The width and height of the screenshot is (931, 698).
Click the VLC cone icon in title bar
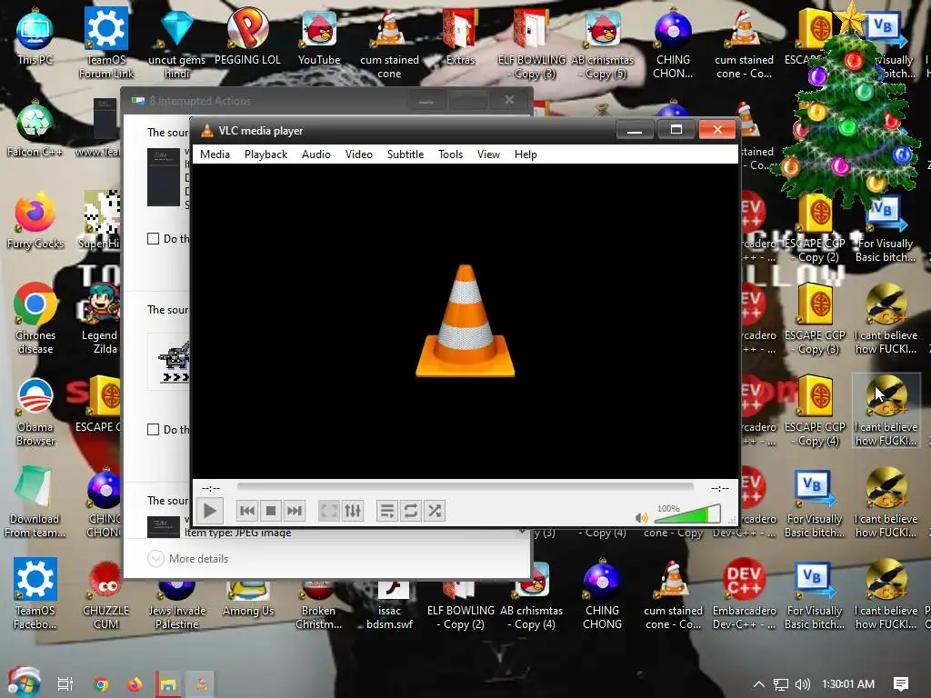206,131
